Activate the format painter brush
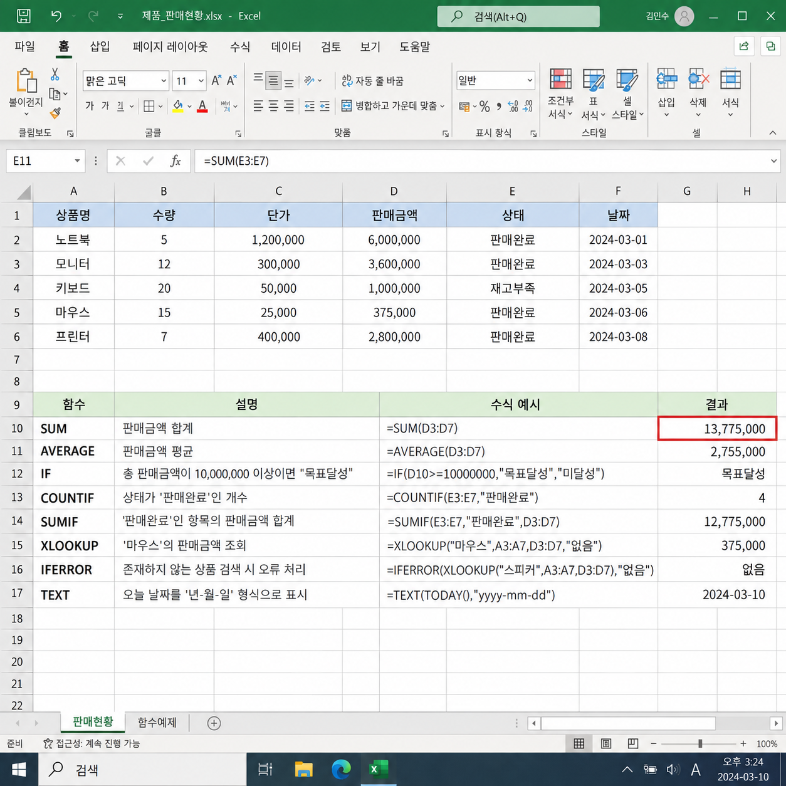786x786 pixels. click(55, 113)
